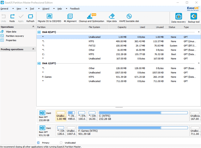Expand dropdown arrow next to Tool
This screenshot has width=201, height=148.
point(39,9)
